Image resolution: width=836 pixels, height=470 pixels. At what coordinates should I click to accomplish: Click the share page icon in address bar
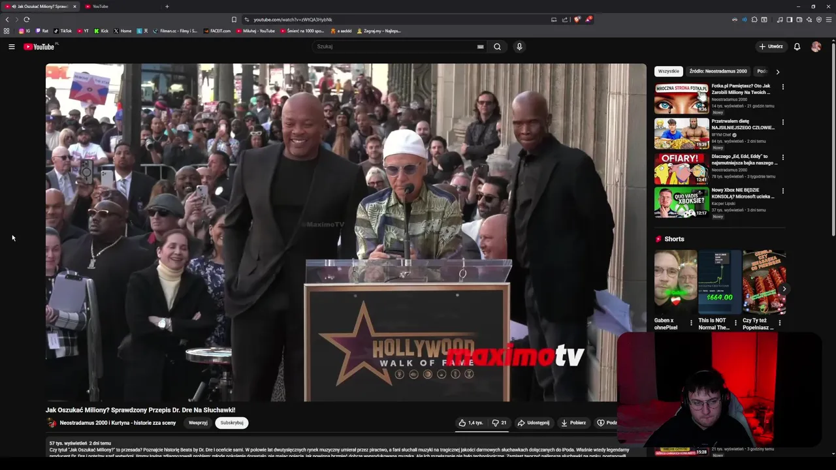[564, 20]
